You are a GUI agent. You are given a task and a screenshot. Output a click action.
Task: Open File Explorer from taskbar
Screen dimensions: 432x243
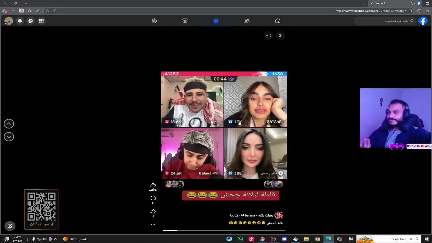coord(306,239)
